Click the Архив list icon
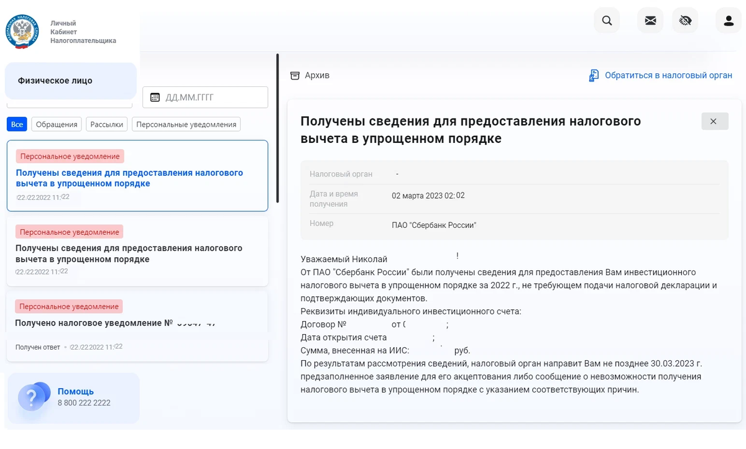746x449 pixels. click(294, 75)
